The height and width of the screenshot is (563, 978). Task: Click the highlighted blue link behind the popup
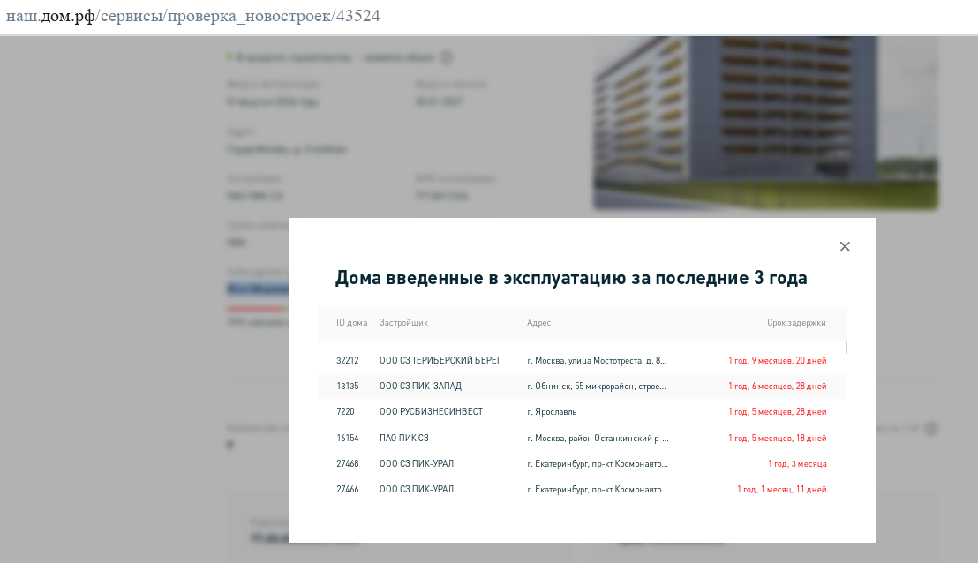tap(259, 289)
